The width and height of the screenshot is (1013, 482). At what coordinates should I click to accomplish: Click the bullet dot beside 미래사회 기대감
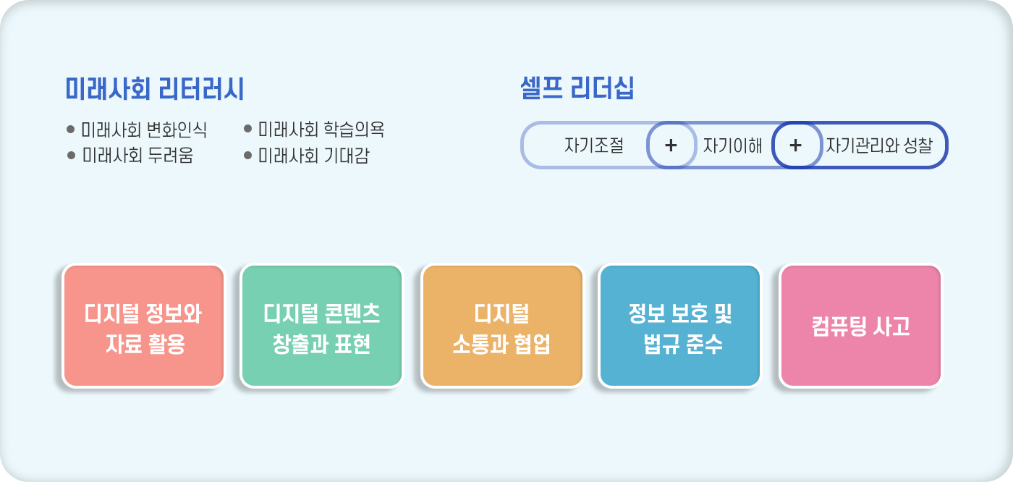[247, 155]
